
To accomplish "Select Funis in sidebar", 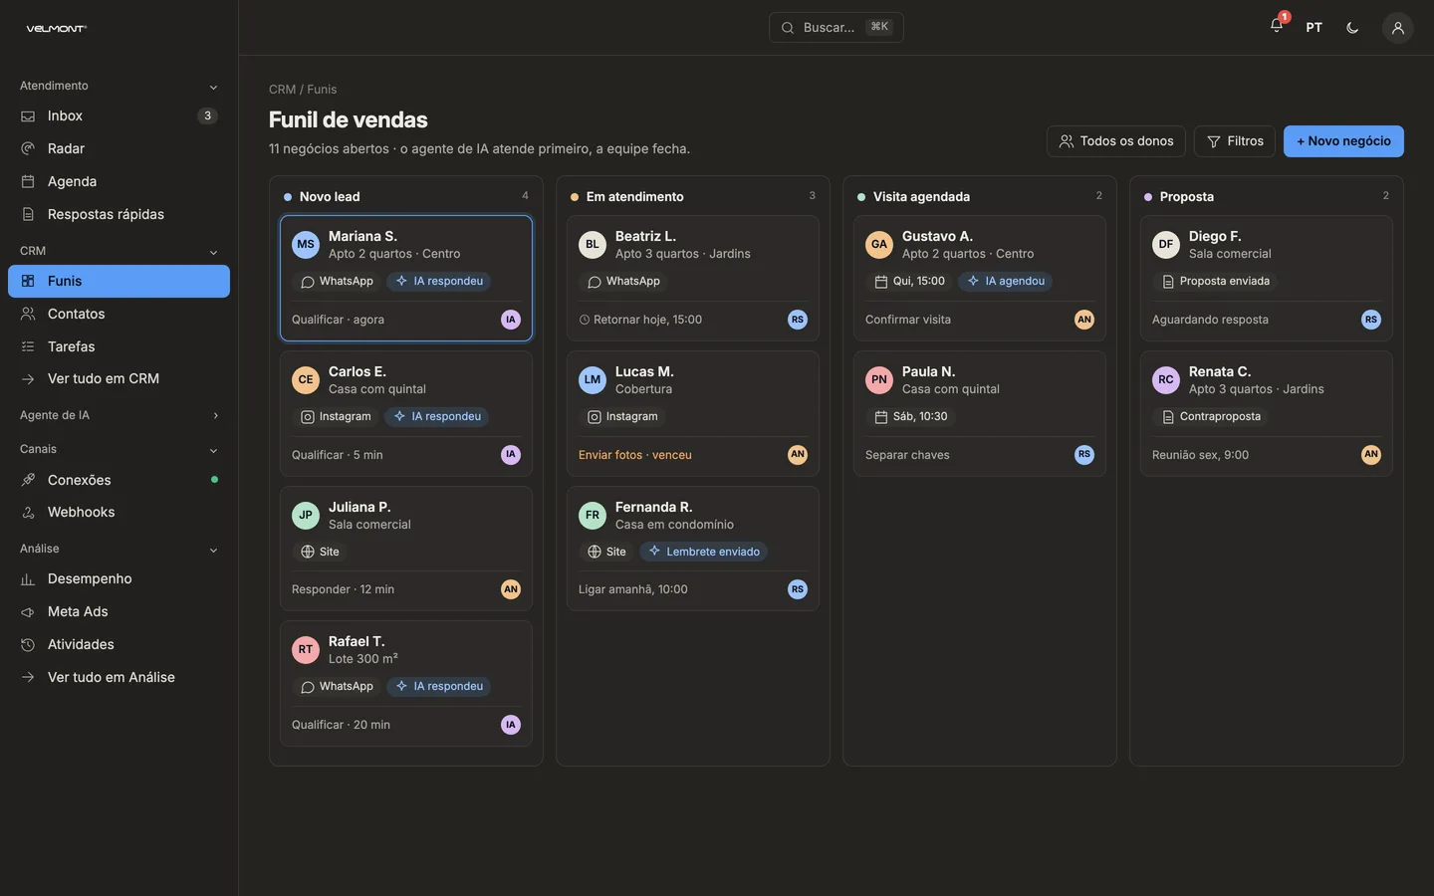I will click(119, 281).
